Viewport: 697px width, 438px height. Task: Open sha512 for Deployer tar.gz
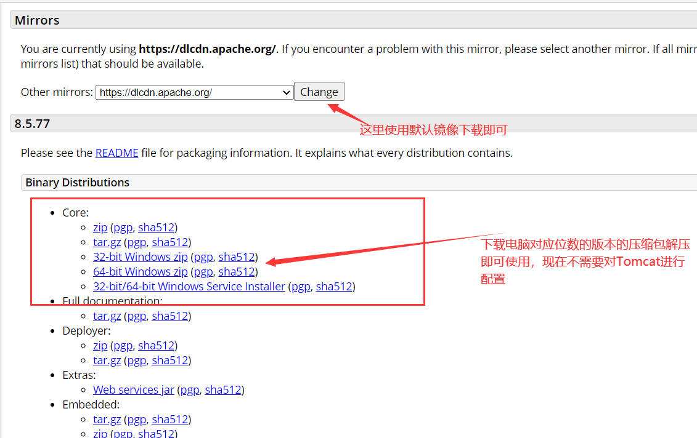(x=170, y=360)
